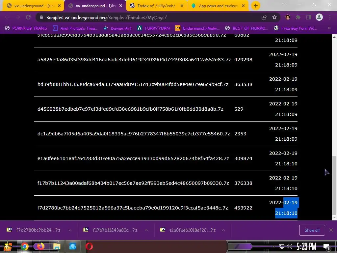Image resolution: width=337 pixels, height=253 pixels.
Task: Click the address bar URL
Action: [107, 17]
